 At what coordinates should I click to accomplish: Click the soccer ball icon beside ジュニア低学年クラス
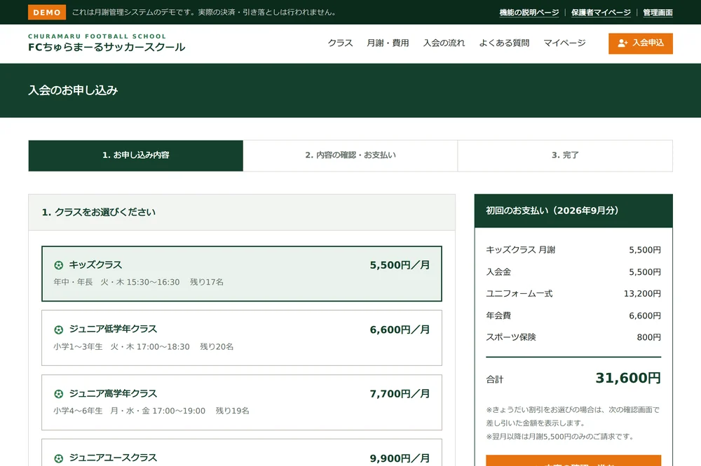coord(59,330)
